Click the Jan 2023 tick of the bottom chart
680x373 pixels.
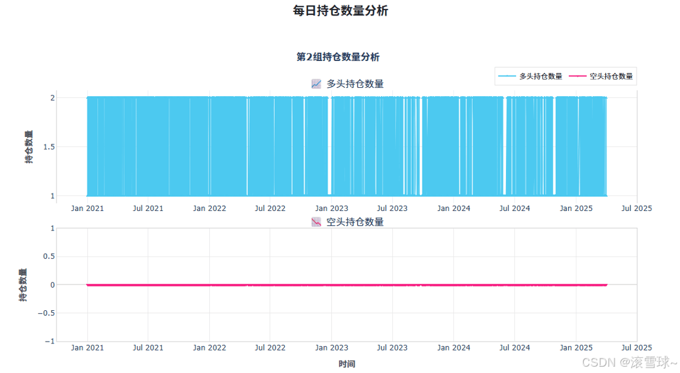tap(332, 348)
